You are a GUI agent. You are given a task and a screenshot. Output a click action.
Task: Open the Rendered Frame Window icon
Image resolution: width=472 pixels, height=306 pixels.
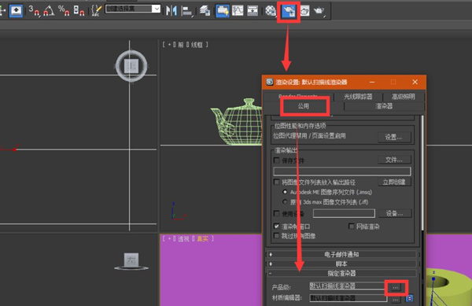coord(304,11)
